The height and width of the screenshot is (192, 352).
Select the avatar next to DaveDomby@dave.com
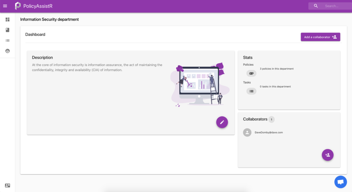pyautogui.click(x=247, y=132)
